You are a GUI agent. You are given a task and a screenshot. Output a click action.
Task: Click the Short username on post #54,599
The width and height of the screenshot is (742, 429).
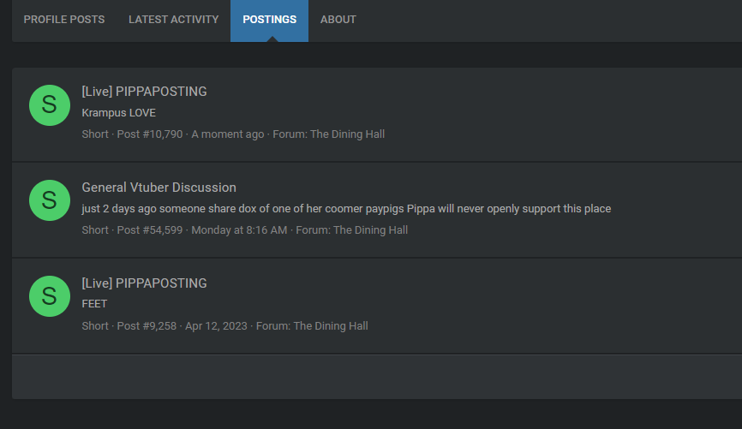[95, 229]
